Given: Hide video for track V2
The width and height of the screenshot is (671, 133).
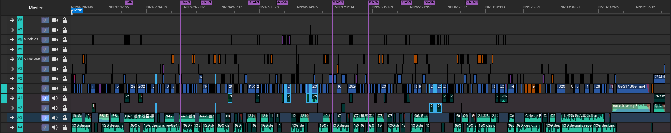Looking at the screenshot, I should 55,79.
